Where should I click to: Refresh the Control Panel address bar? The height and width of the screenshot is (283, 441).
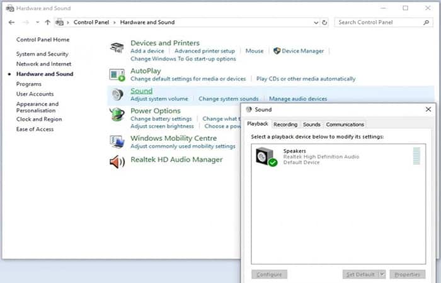point(324,23)
